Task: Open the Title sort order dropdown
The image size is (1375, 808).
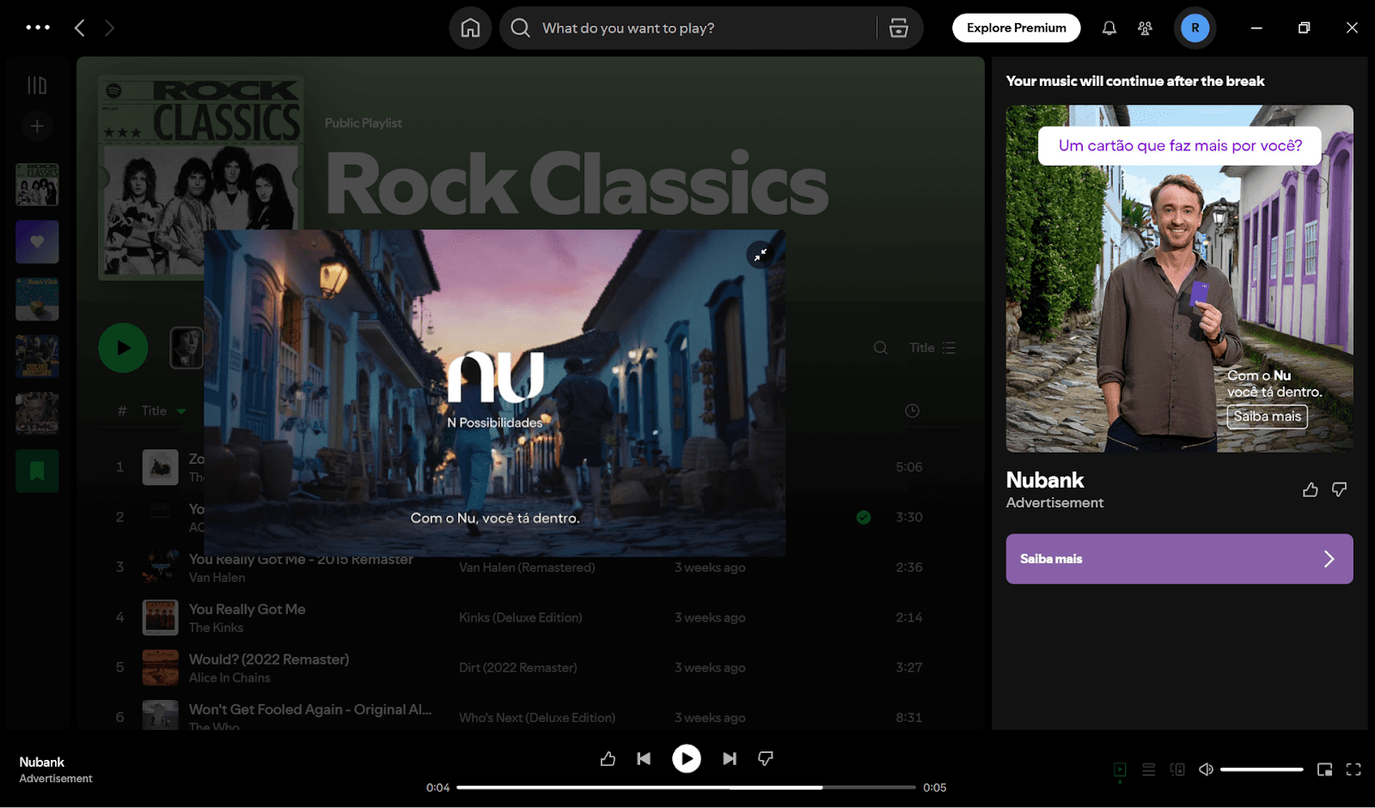Action: click(932, 348)
